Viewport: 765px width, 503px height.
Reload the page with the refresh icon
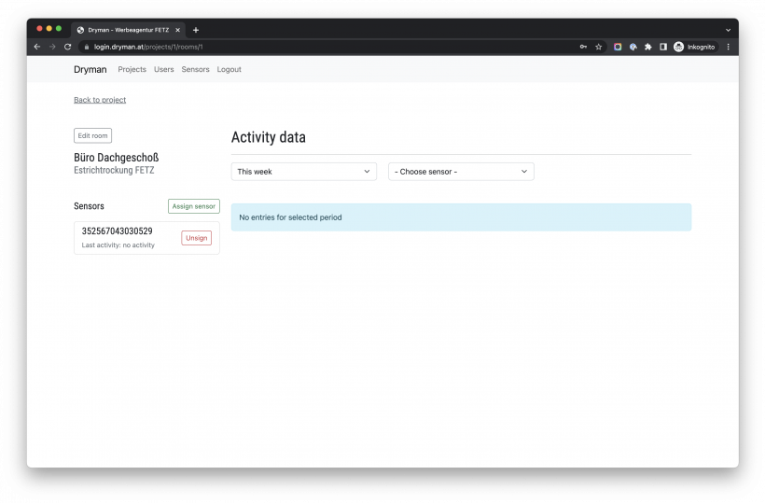tap(67, 47)
